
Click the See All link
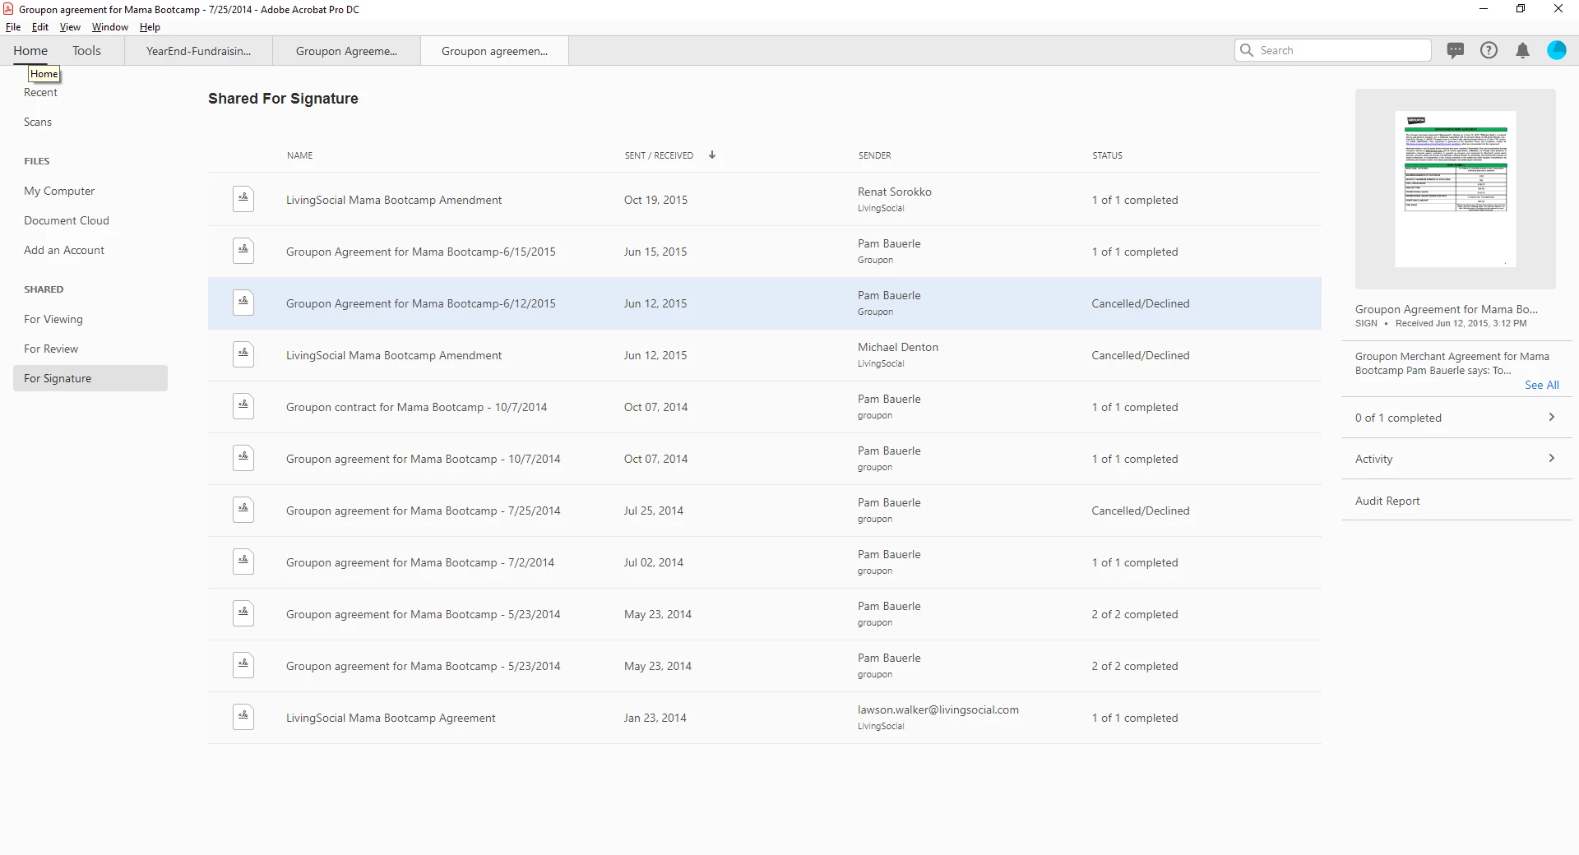coord(1542,385)
